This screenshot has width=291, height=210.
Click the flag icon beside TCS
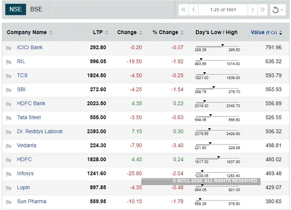[x=9, y=76]
